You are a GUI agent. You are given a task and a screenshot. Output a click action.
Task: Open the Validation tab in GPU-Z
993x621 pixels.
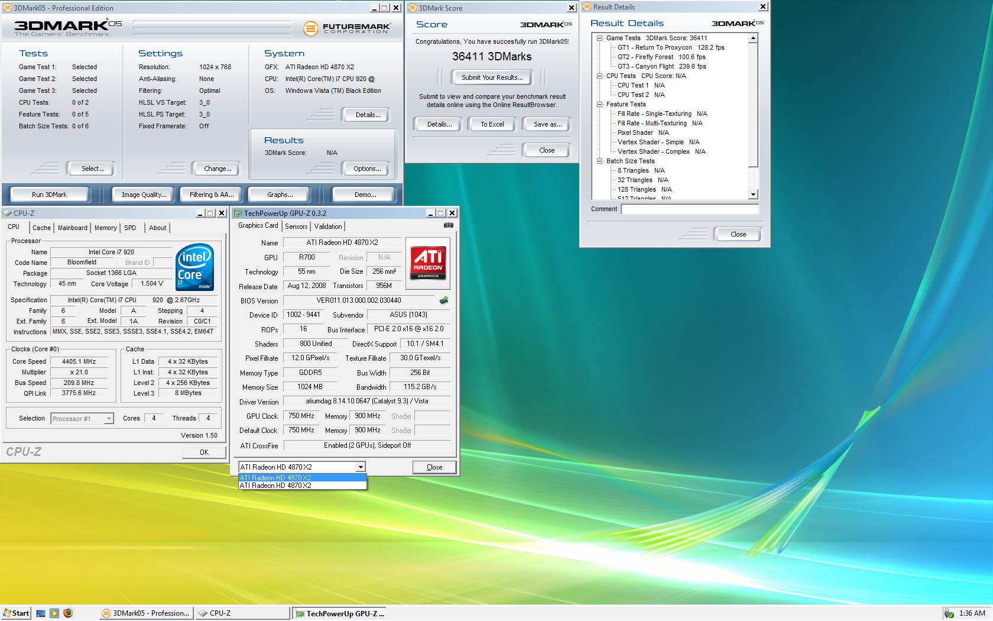[328, 227]
